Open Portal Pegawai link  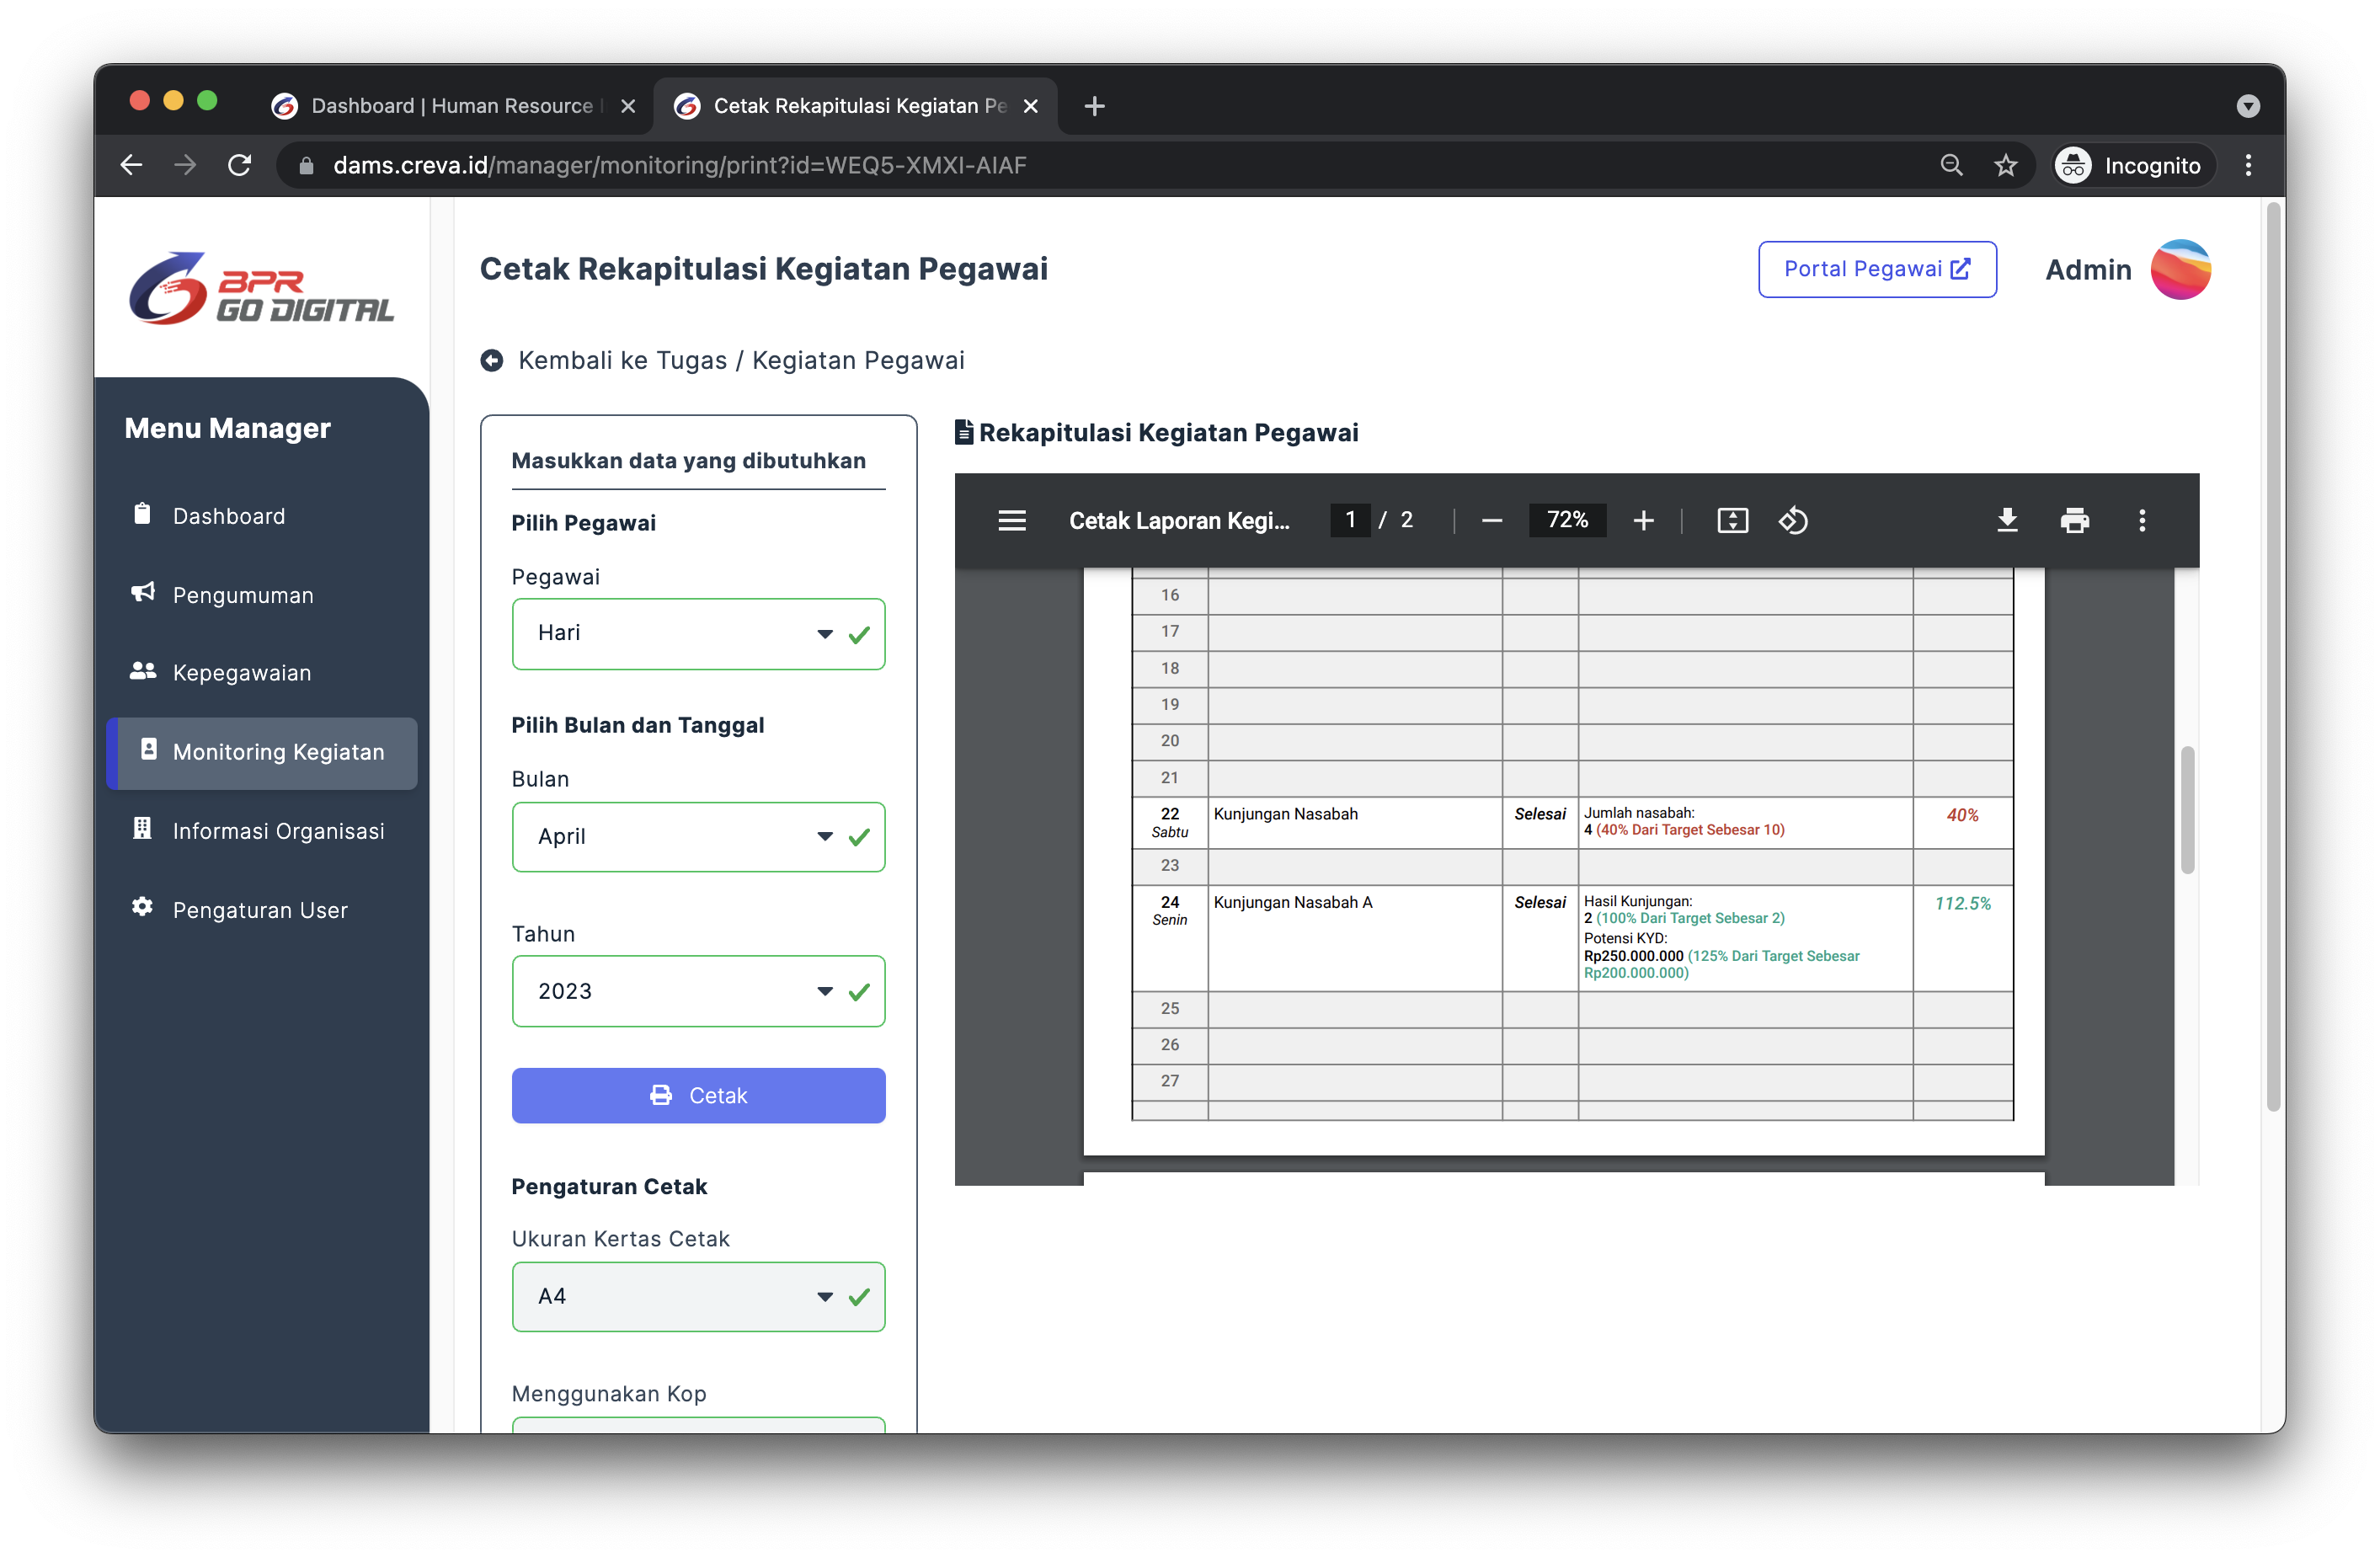click(1877, 269)
